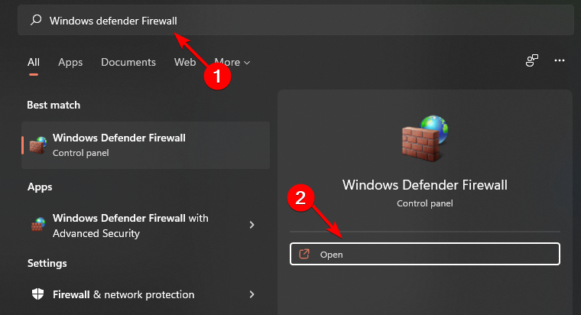Expand Advanced Security result chevron
The height and width of the screenshot is (315, 581).
pyautogui.click(x=252, y=226)
